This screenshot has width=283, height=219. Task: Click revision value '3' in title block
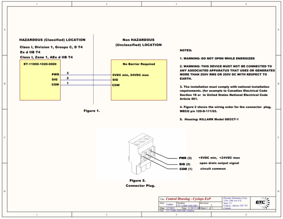(212, 205)
